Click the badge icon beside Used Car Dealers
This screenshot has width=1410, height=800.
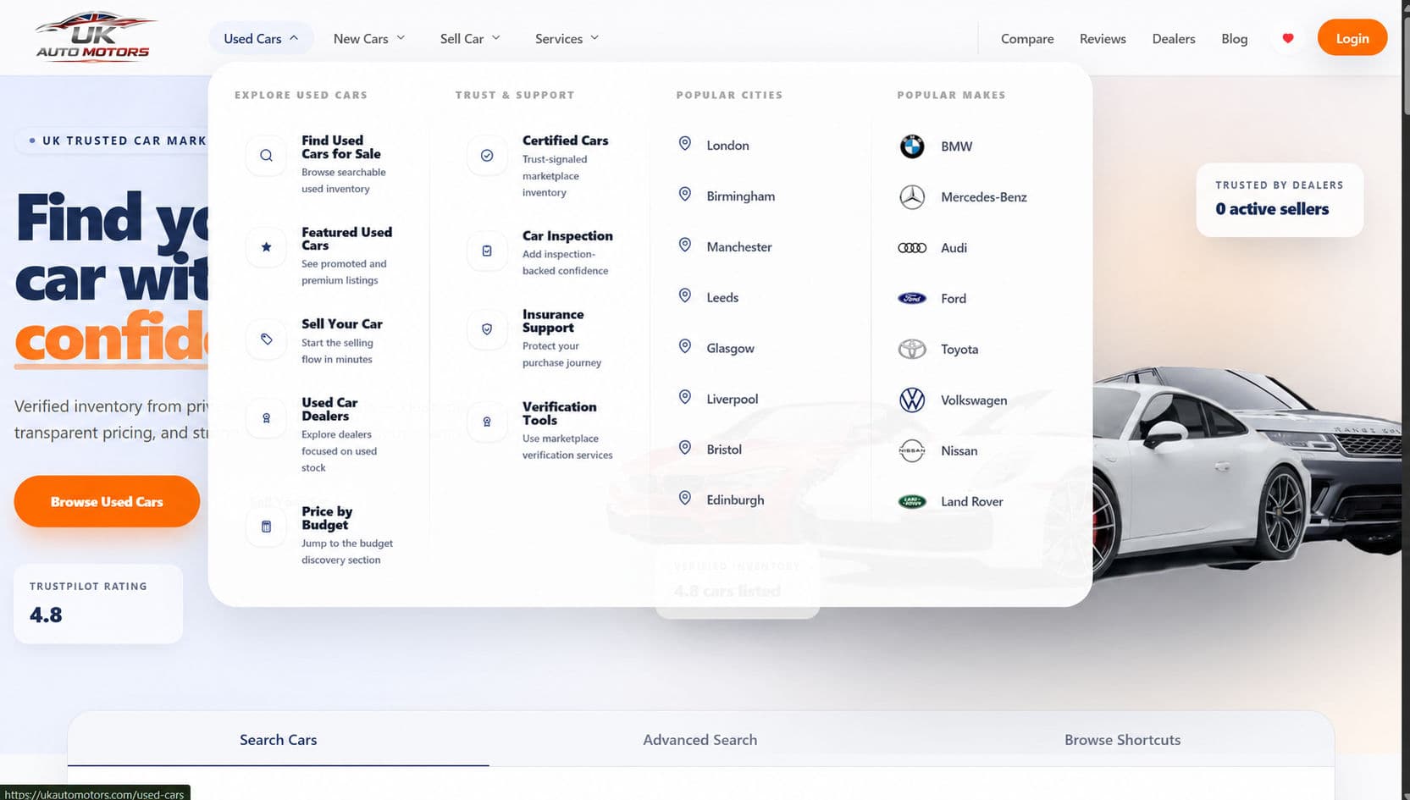coord(266,418)
